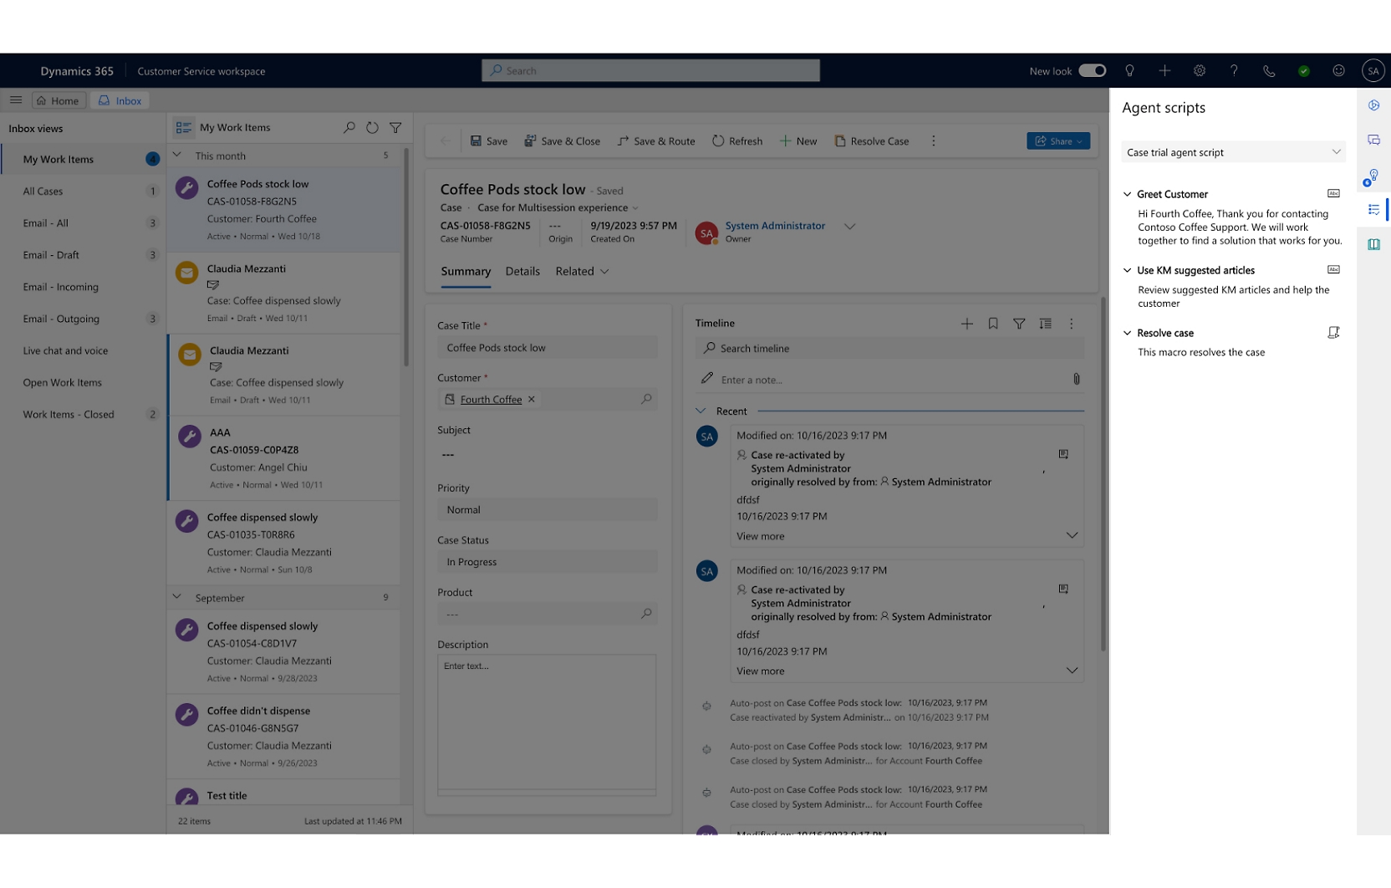Click the Refresh command

click(737, 140)
